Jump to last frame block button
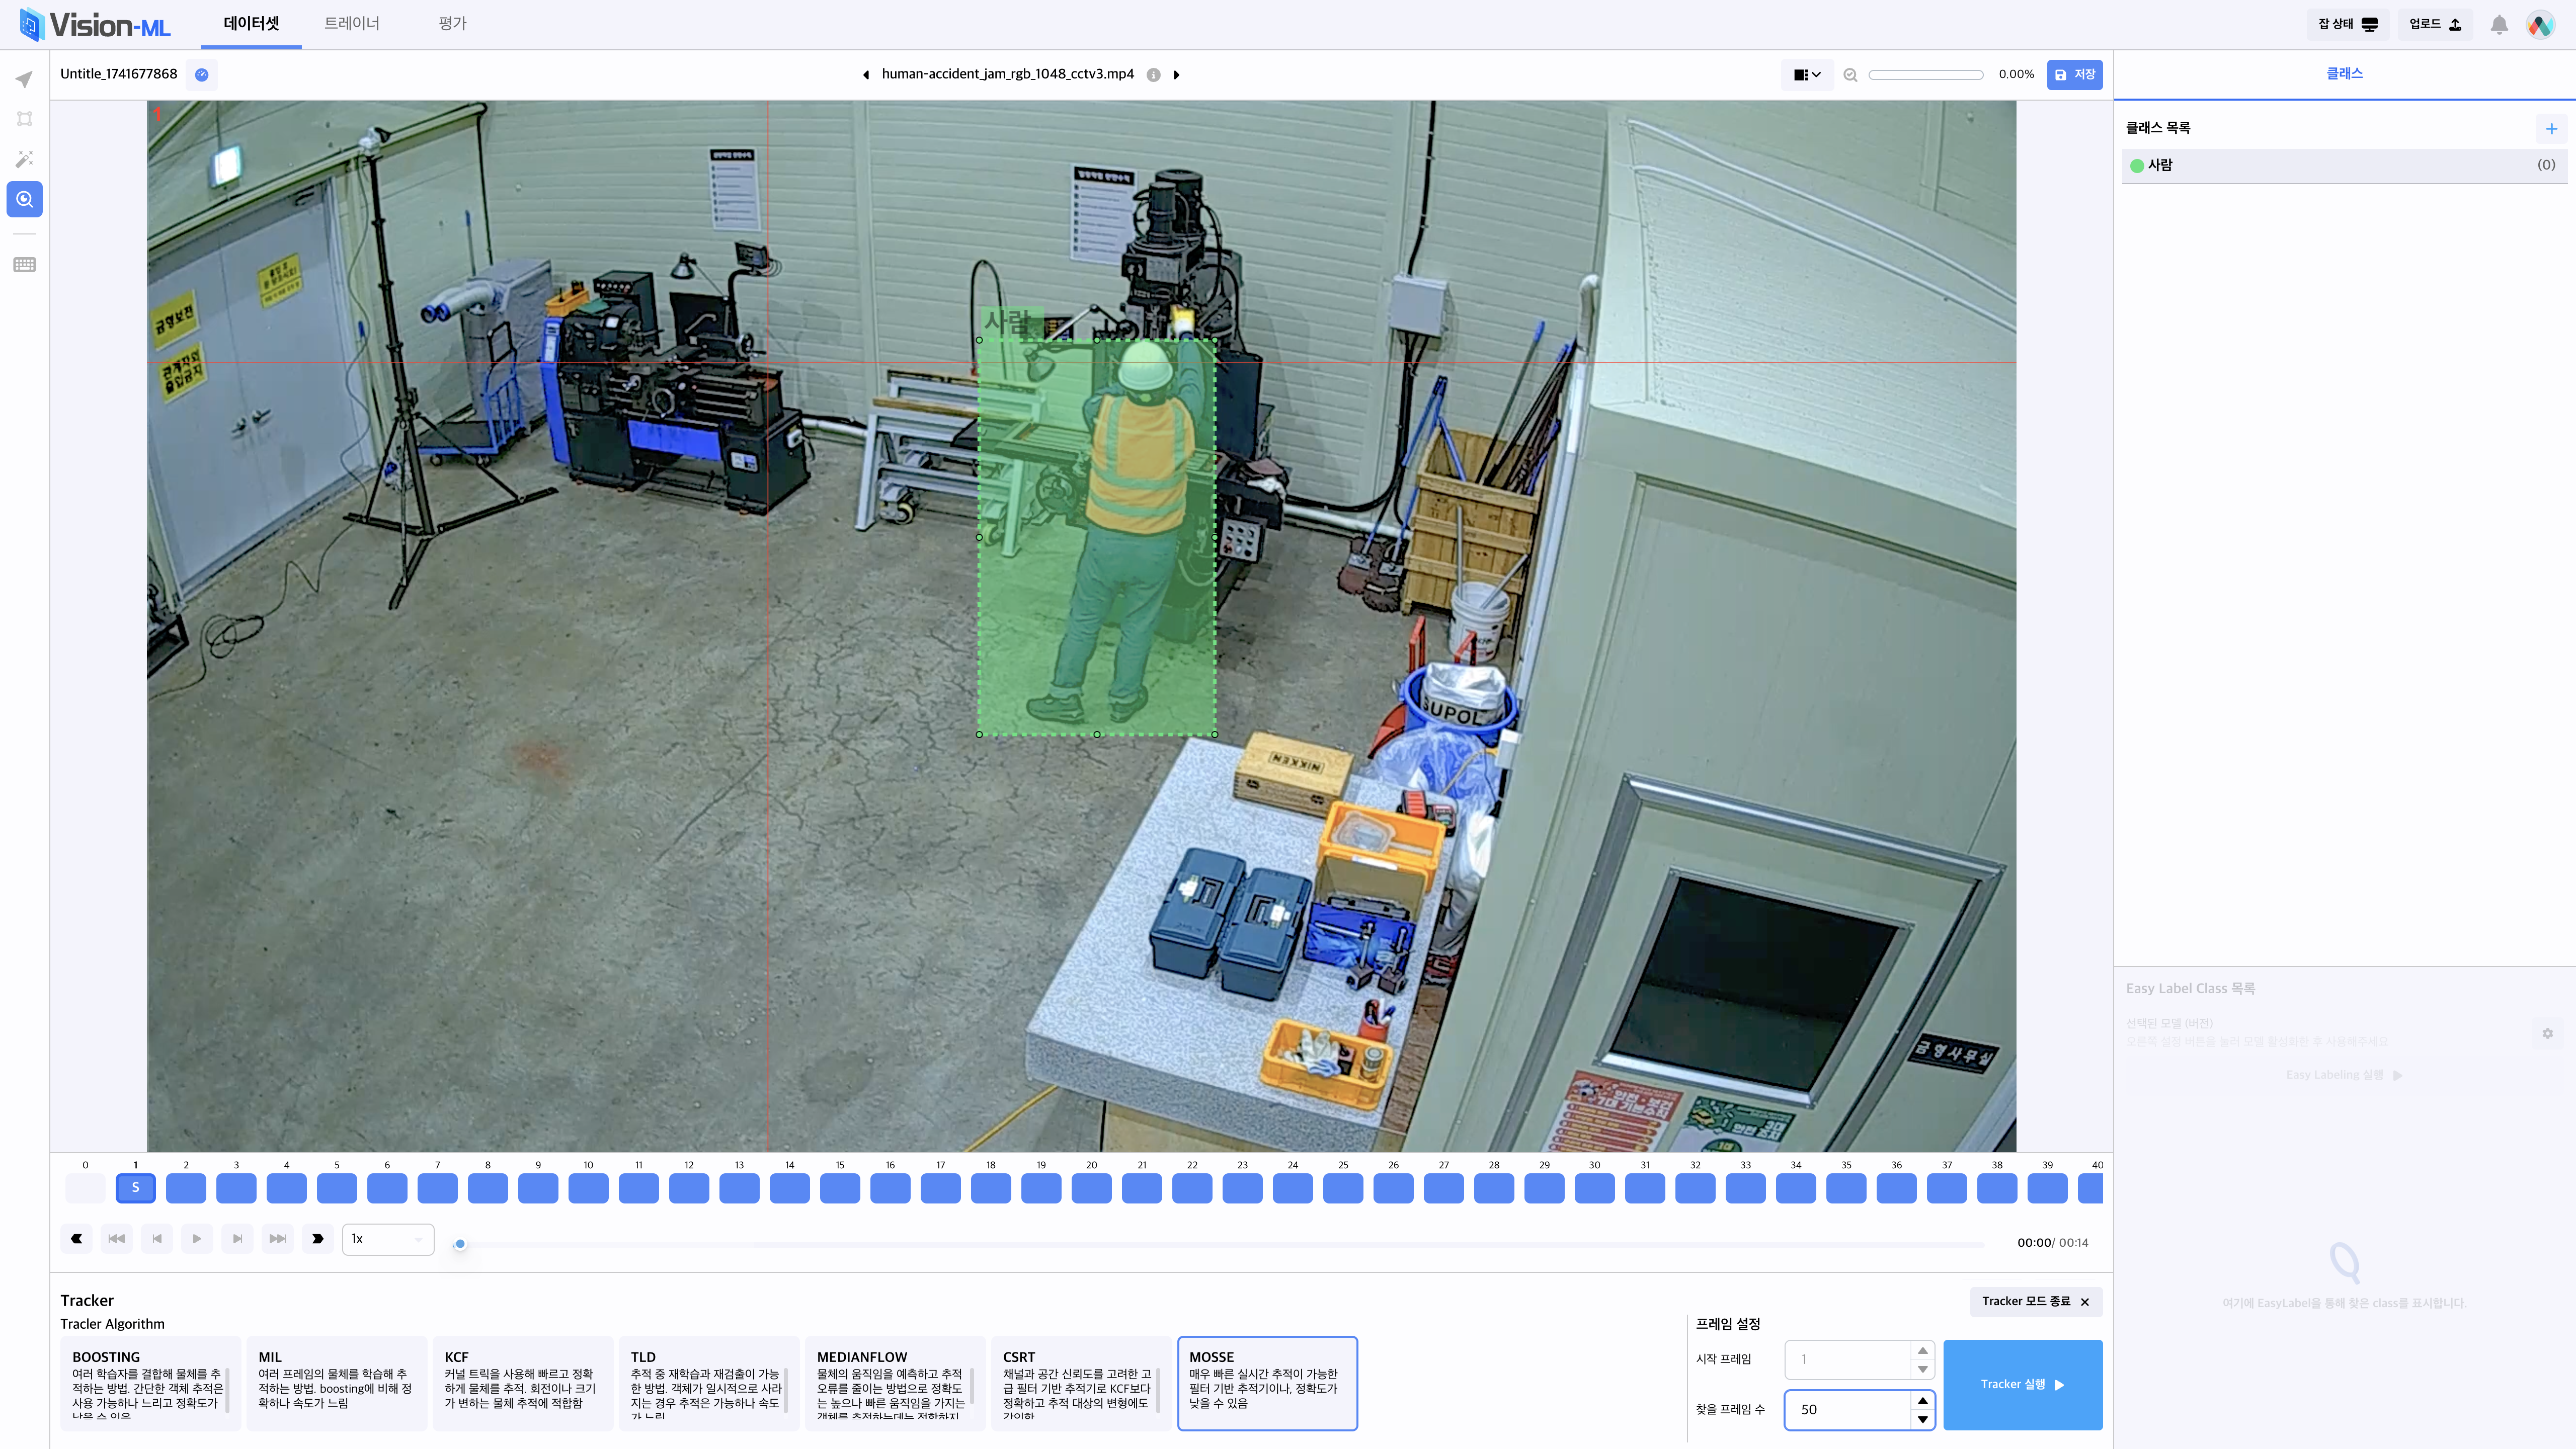 point(318,1239)
